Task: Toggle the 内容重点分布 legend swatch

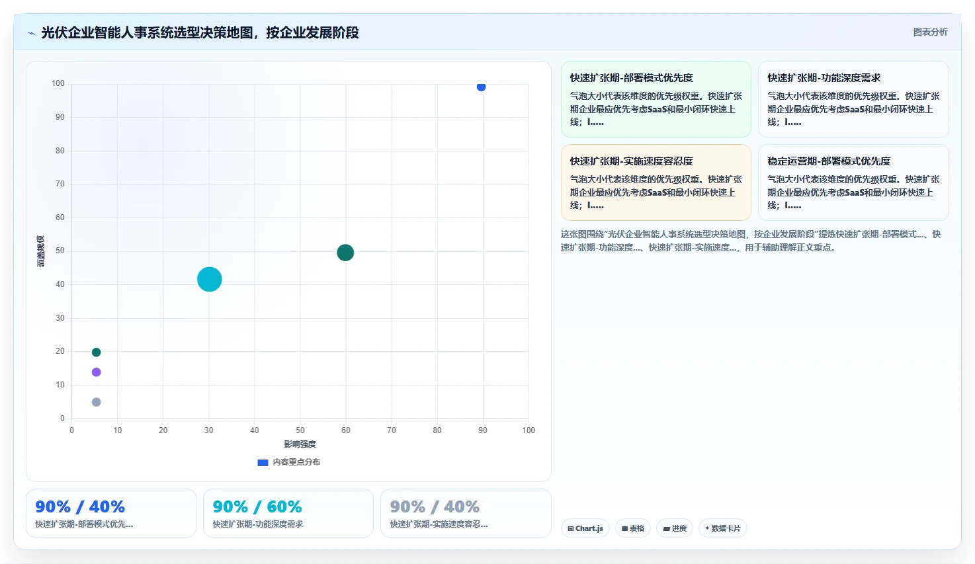Action: 263,462
